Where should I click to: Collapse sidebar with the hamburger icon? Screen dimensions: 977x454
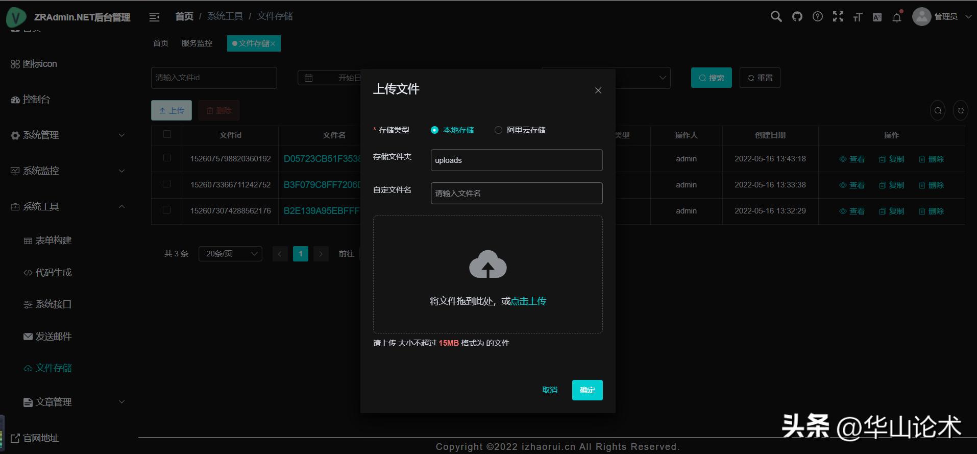(154, 17)
